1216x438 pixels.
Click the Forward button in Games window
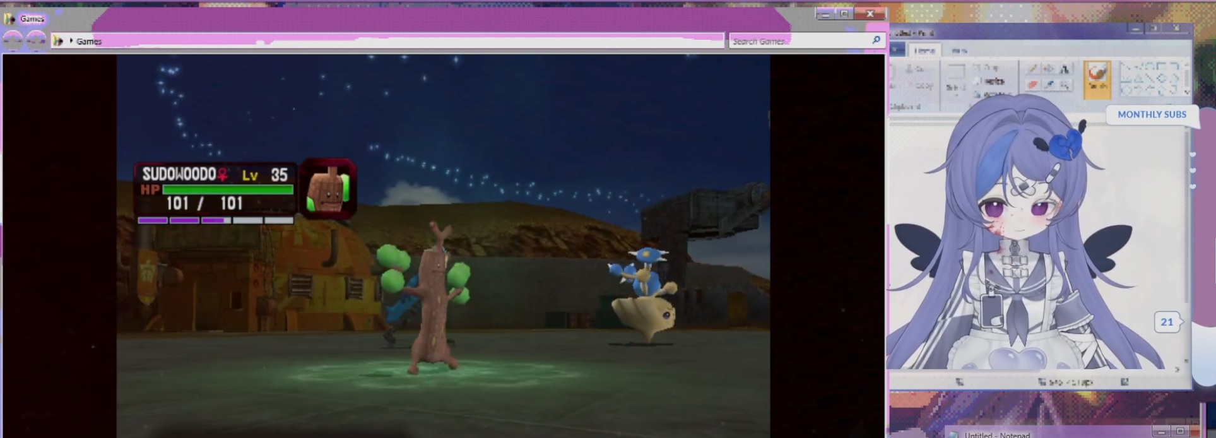[x=36, y=40]
